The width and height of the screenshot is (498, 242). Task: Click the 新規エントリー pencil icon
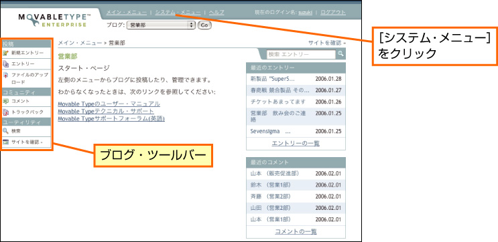5,53
